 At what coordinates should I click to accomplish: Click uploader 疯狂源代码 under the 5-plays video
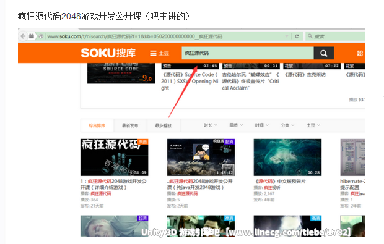pos(187,194)
